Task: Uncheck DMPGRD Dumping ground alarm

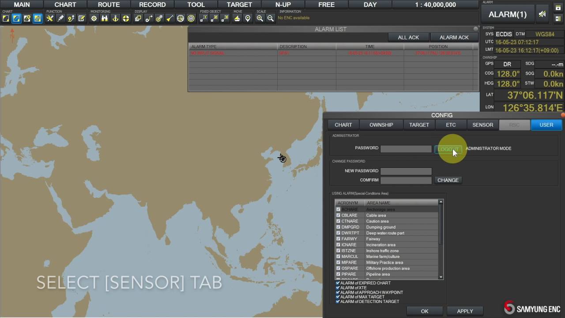Action: pyautogui.click(x=338, y=227)
